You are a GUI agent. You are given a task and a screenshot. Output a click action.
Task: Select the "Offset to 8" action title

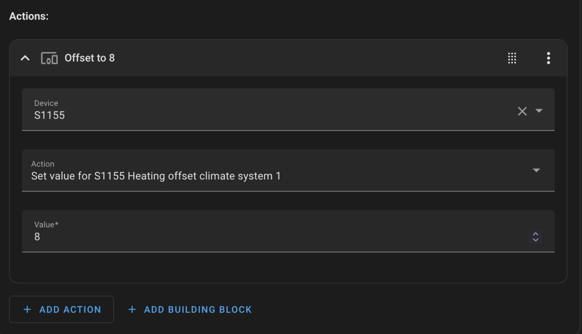point(90,58)
